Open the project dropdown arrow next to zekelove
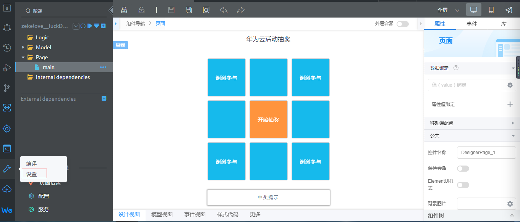Screen dimensions: 520x222 point(76,26)
